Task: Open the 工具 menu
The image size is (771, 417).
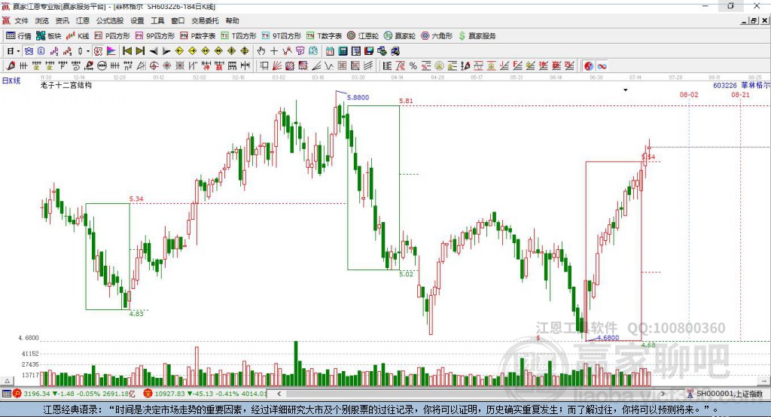Action: coord(157,20)
